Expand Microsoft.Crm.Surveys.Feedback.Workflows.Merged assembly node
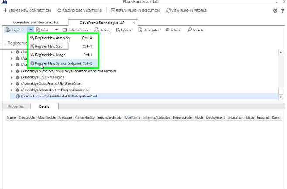Viewport: 287px width, 189px height. click(11, 71)
